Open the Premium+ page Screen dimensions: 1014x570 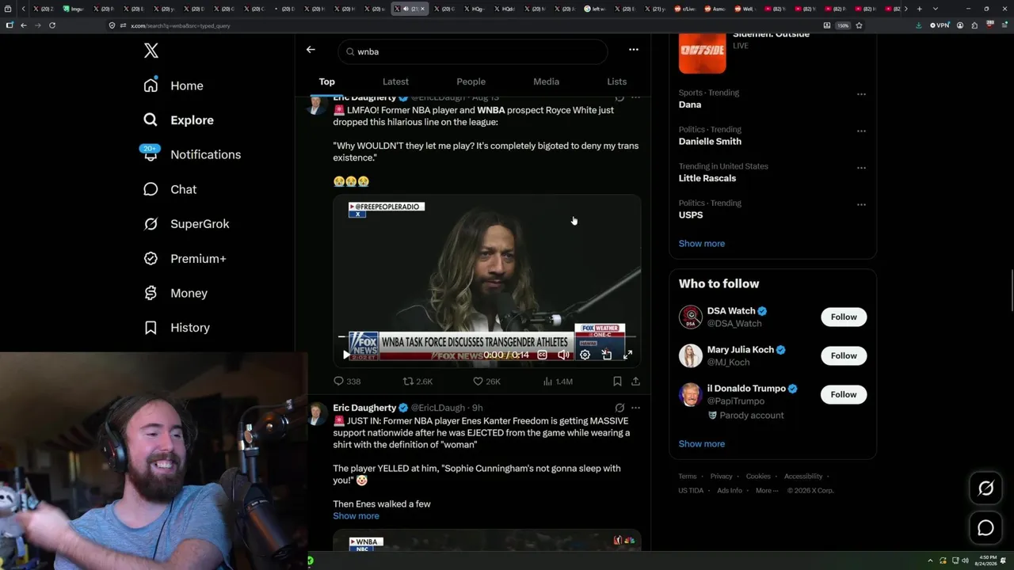click(x=185, y=259)
